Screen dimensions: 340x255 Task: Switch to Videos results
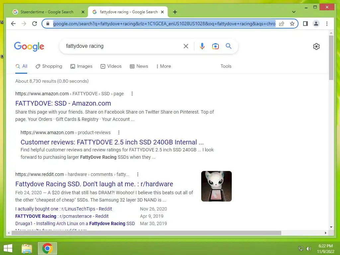point(111,66)
